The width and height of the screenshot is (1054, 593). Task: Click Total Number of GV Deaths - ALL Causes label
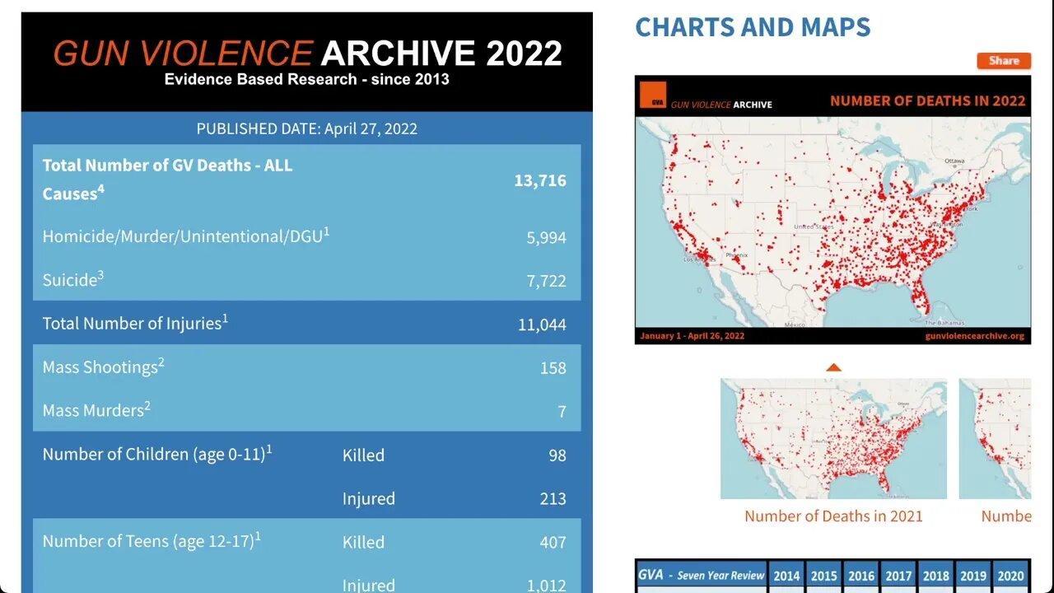[168, 180]
